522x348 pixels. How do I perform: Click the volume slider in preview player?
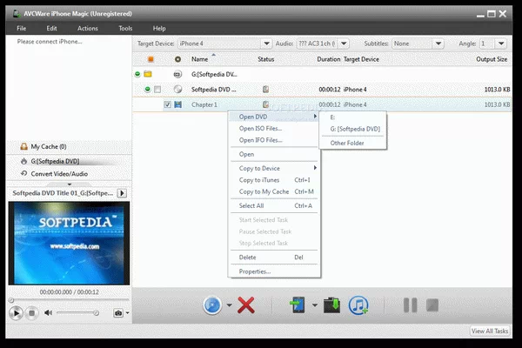[x=77, y=312]
